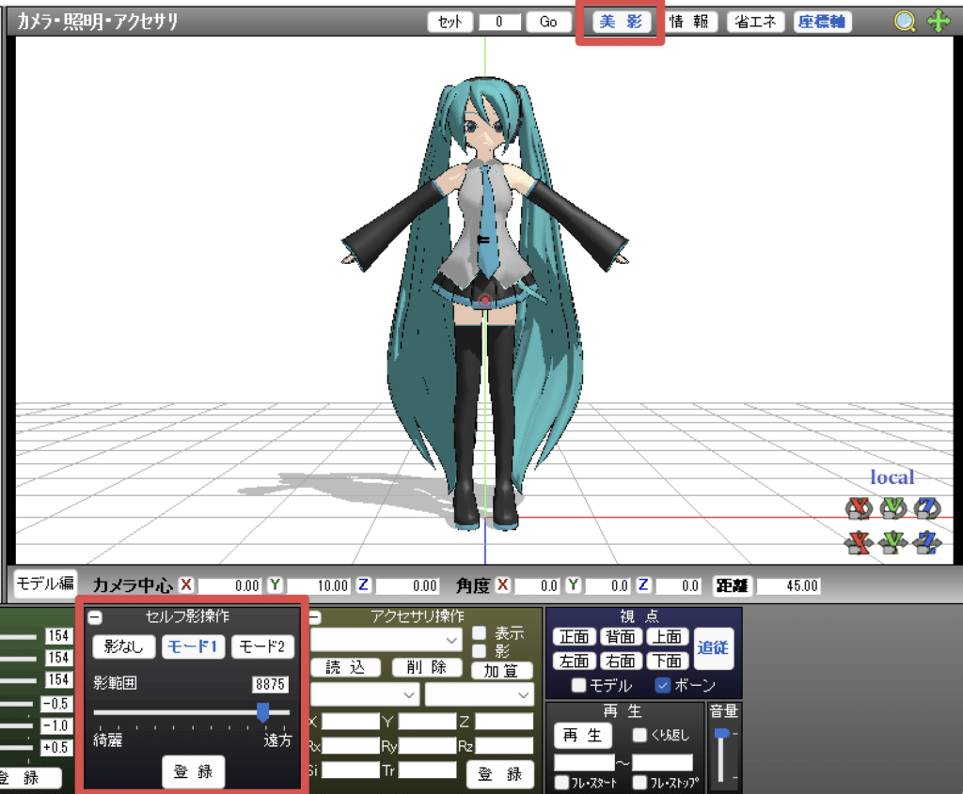The image size is (963, 794).
Task: Set view to 下面 bottom
Action: 667,661
